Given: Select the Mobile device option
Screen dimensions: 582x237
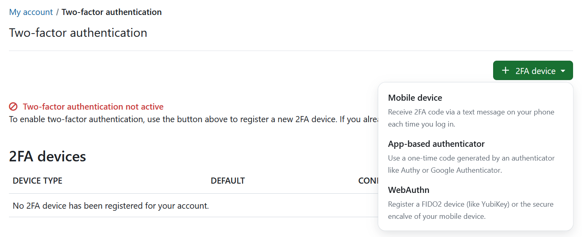Looking at the screenshot, I should [x=415, y=98].
